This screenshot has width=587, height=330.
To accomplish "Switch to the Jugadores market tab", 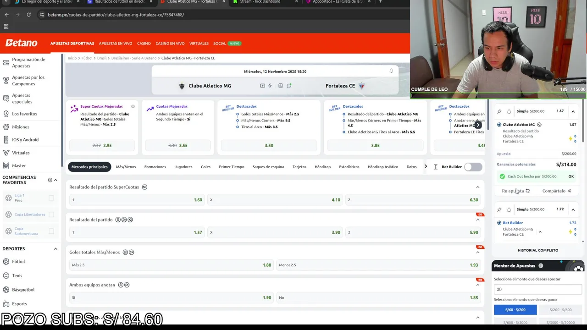I will (x=183, y=167).
